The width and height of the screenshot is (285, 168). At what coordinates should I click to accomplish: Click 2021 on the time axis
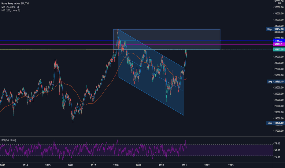coord(184,165)
